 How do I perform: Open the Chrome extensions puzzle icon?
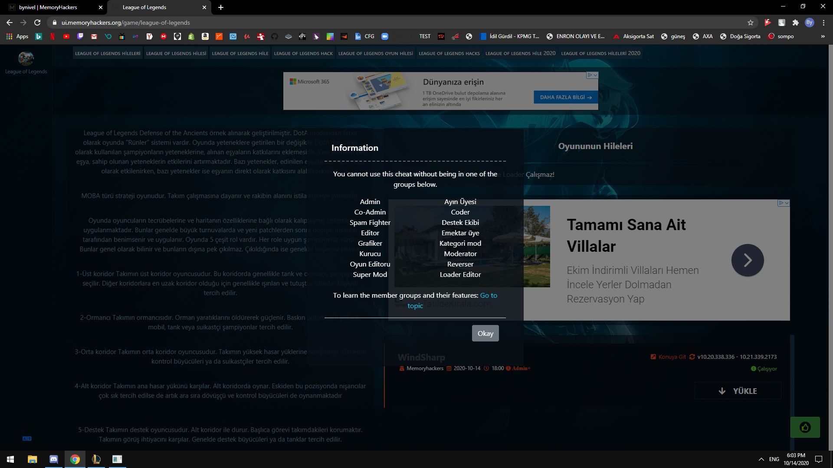[x=795, y=23]
